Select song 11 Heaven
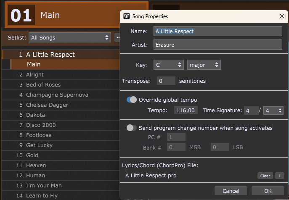 61,166
